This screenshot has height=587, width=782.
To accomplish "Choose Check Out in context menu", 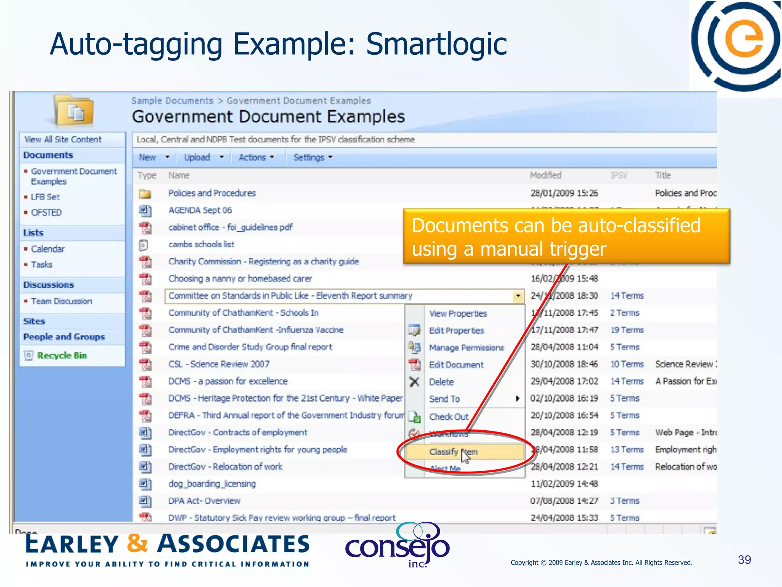I will 449,417.
